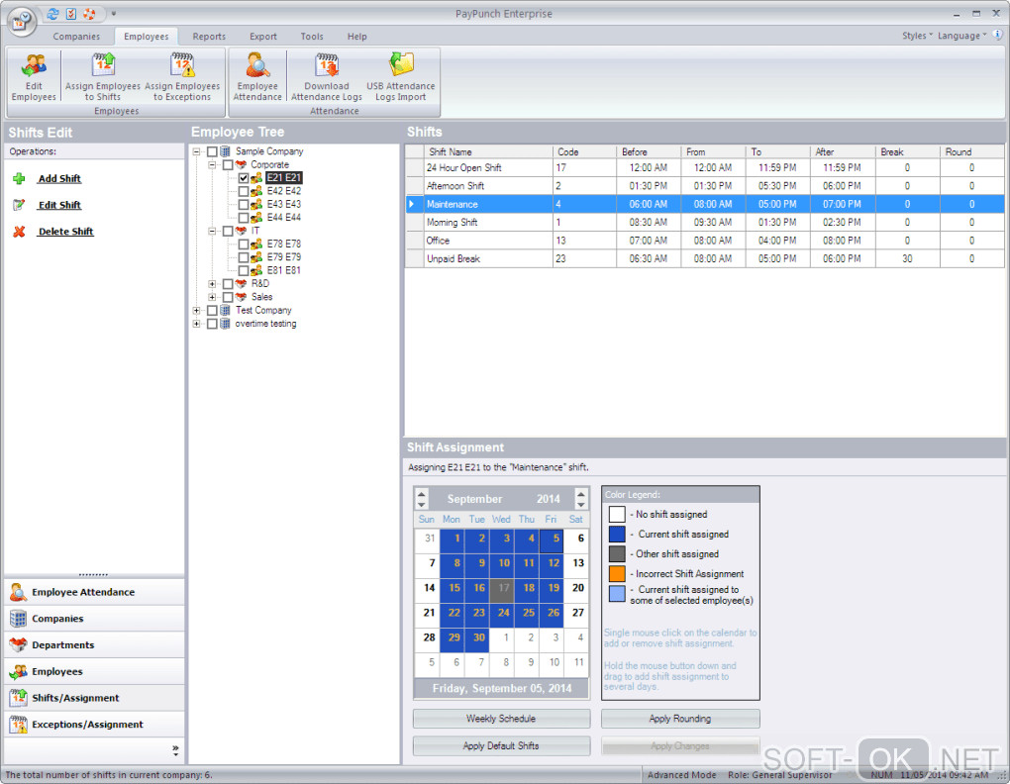This screenshot has height=784, width=1010.
Task: Open USB Attendance Logs Import icon
Action: click(401, 65)
